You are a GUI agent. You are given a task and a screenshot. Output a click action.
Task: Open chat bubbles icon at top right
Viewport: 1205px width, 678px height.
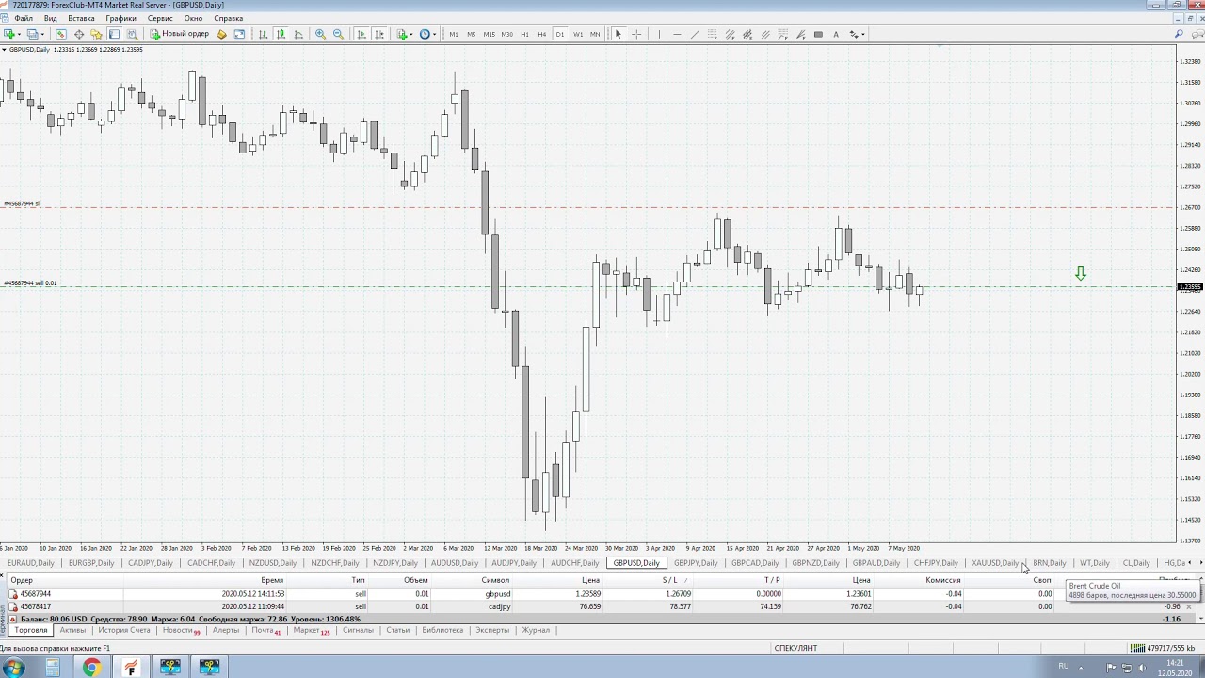click(x=1197, y=34)
